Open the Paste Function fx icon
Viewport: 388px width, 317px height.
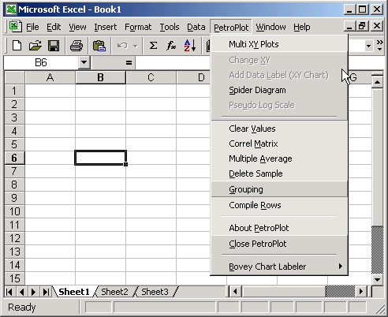click(x=171, y=46)
